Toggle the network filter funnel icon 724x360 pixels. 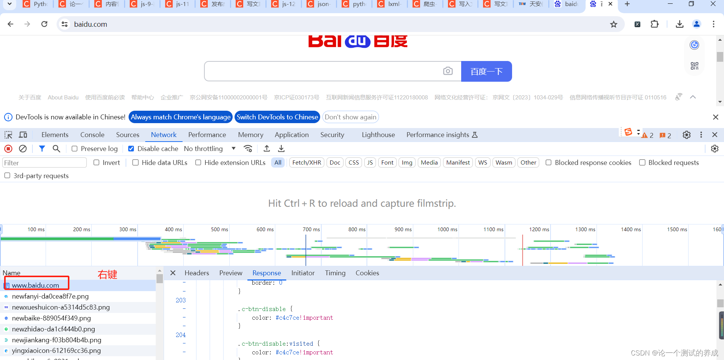[42, 149]
